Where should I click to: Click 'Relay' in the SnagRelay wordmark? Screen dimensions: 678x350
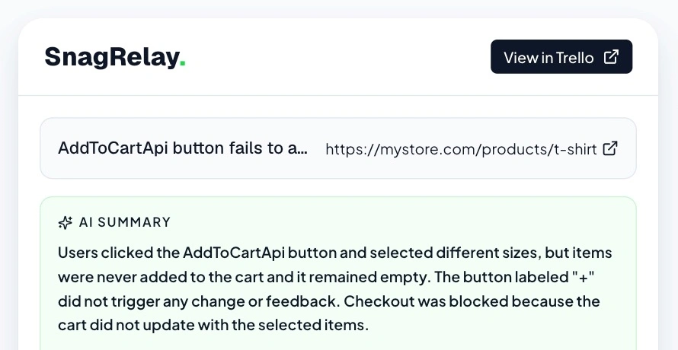145,57
